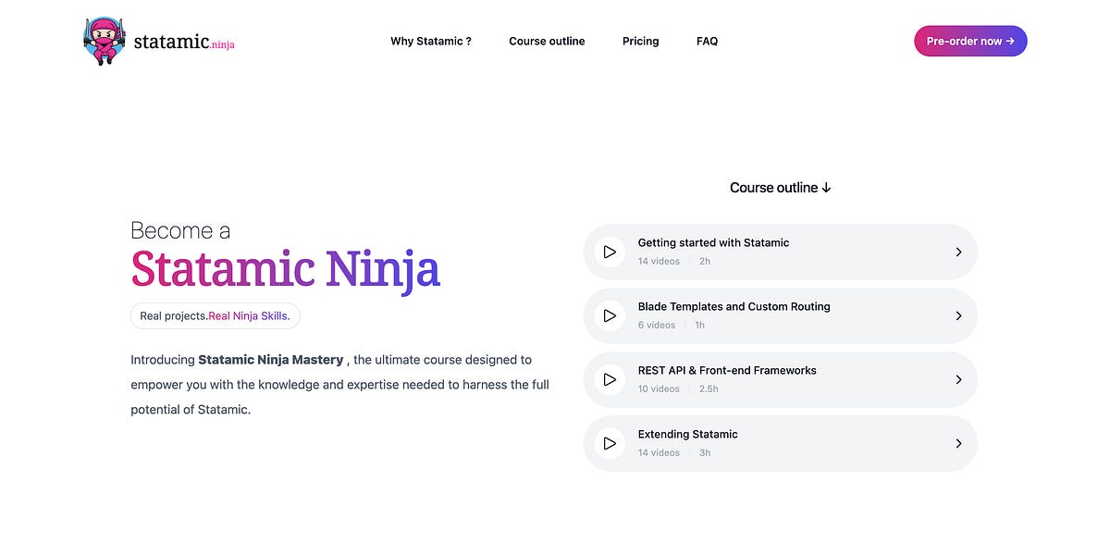This screenshot has height=555, width=1110.
Task: Open the Blade Templates and Custom Routing chevron
Action: [958, 315]
